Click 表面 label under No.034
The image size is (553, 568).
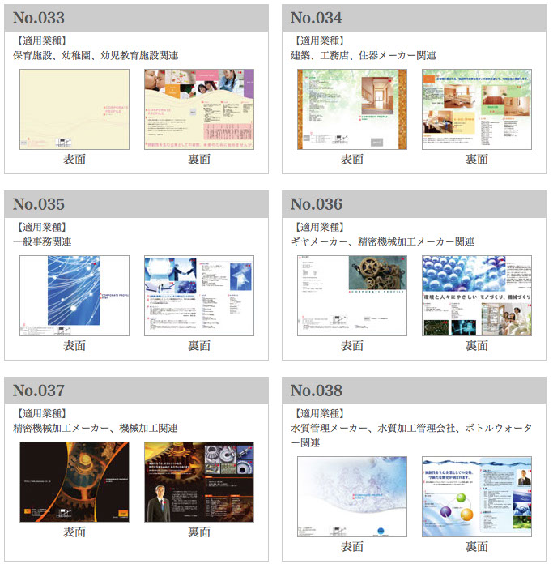352,160
